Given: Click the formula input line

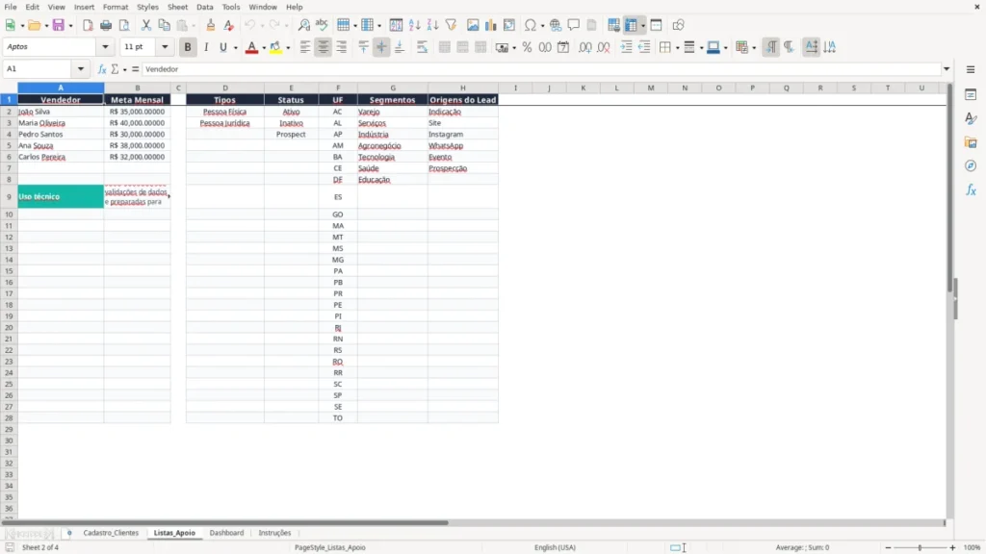Looking at the screenshot, I should click(541, 69).
